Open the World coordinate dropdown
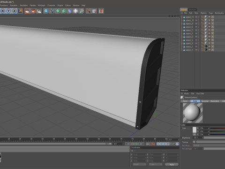The height and width of the screenshot is (169, 225). click(139, 164)
